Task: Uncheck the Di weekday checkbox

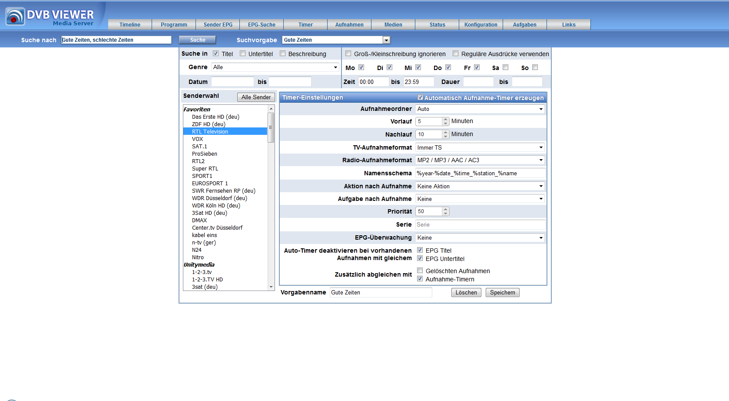Action: [389, 67]
